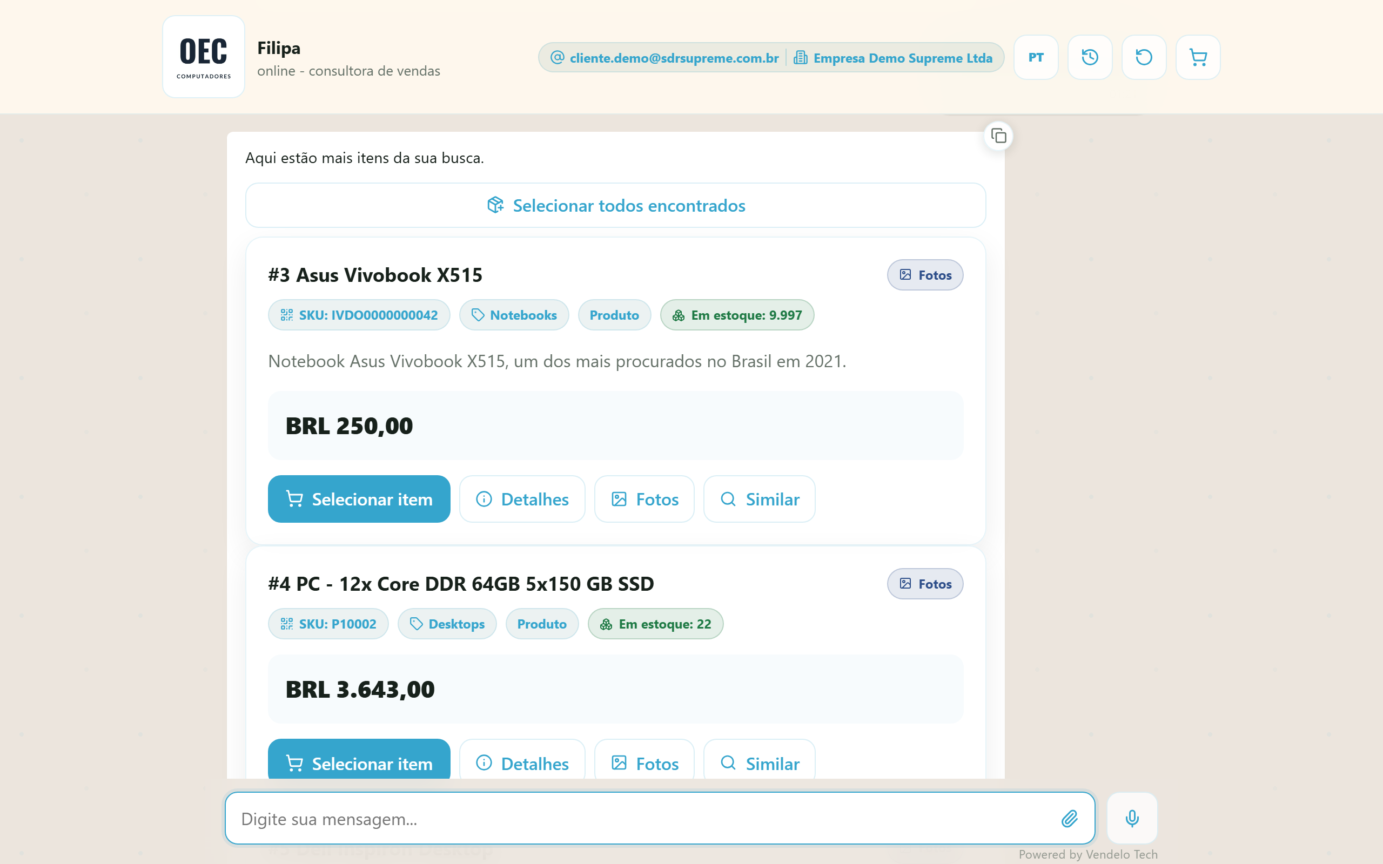
Task: Click Em estoque: 9.997 badge
Action: click(x=737, y=315)
